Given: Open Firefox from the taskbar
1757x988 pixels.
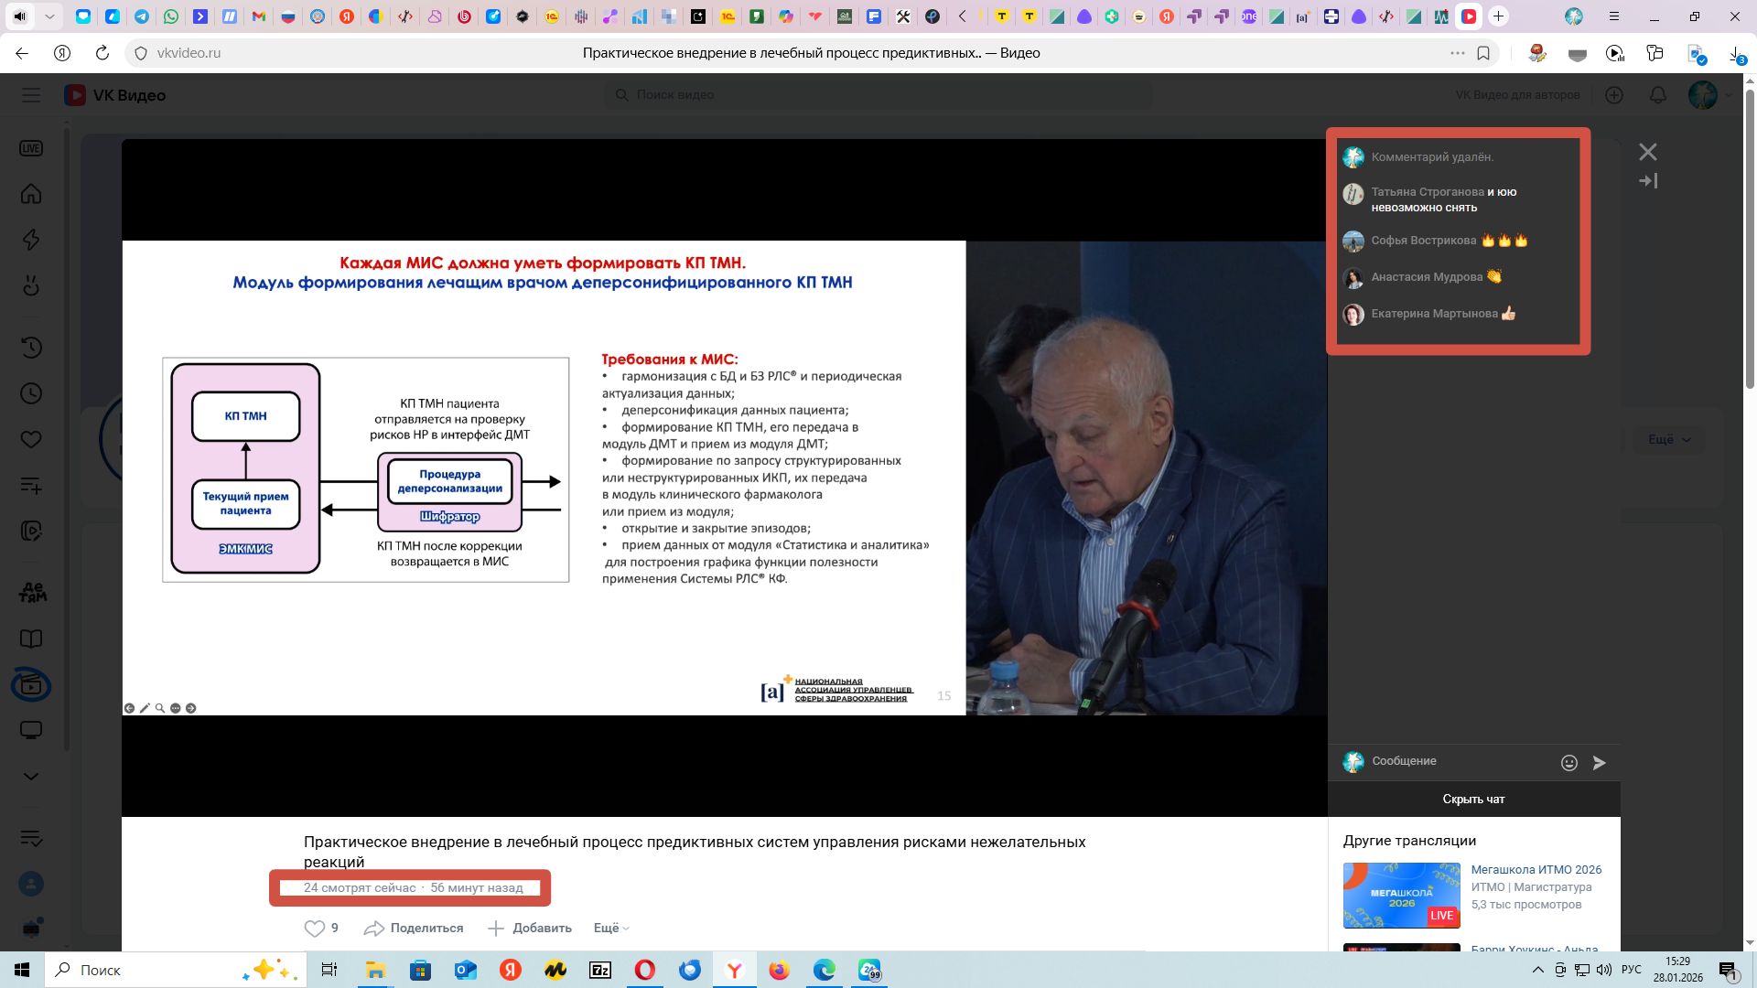Looking at the screenshot, I should 780,970.
